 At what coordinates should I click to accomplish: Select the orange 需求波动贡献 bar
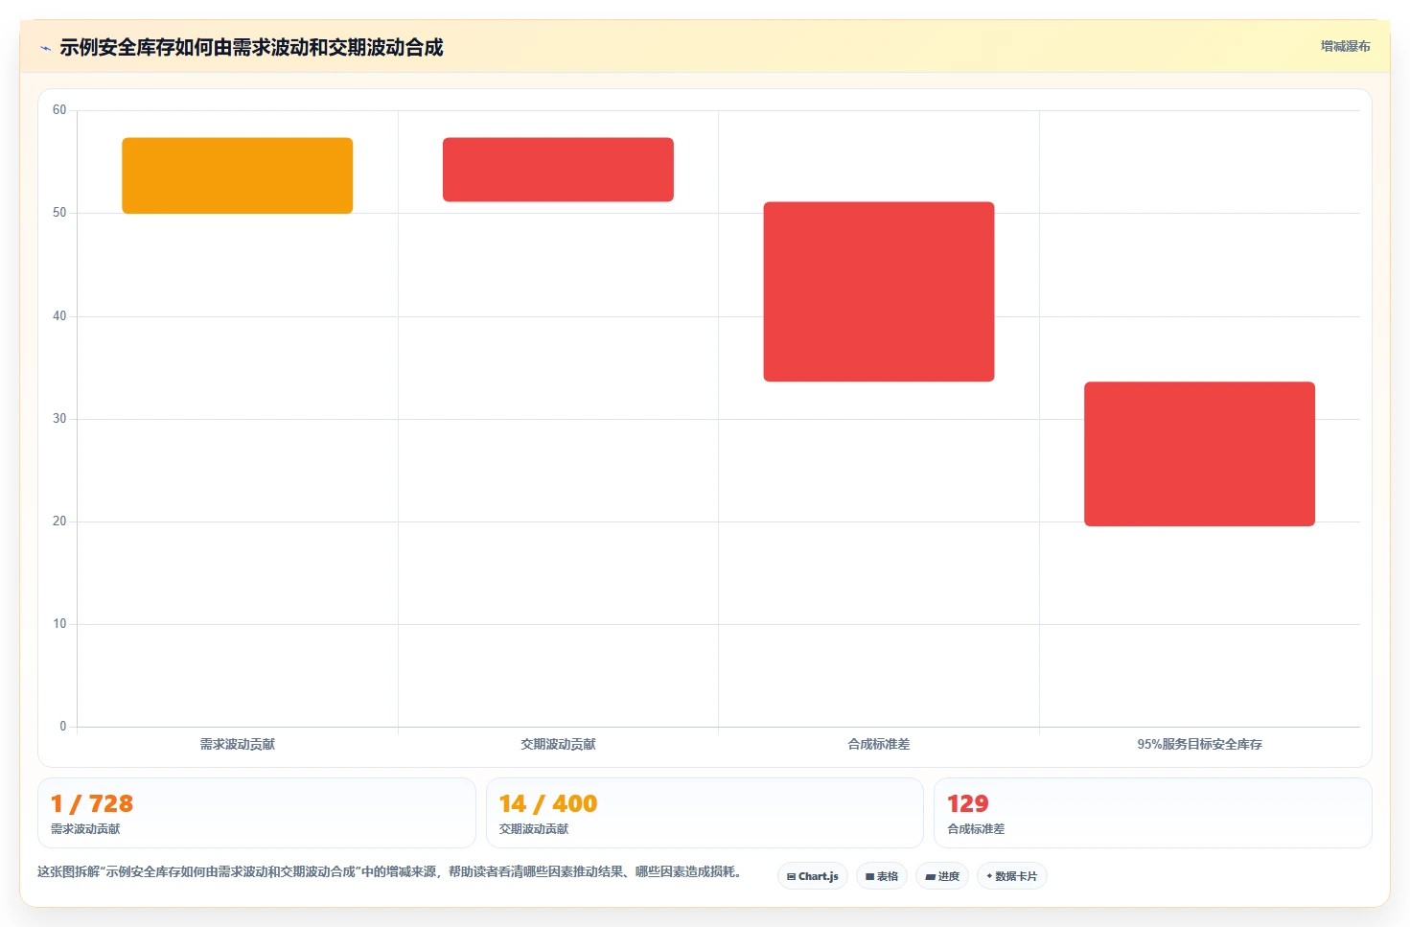pyautogui.click(x=238, y=175)
